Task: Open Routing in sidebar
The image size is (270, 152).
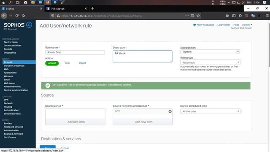Action: [x=8, y=107]
